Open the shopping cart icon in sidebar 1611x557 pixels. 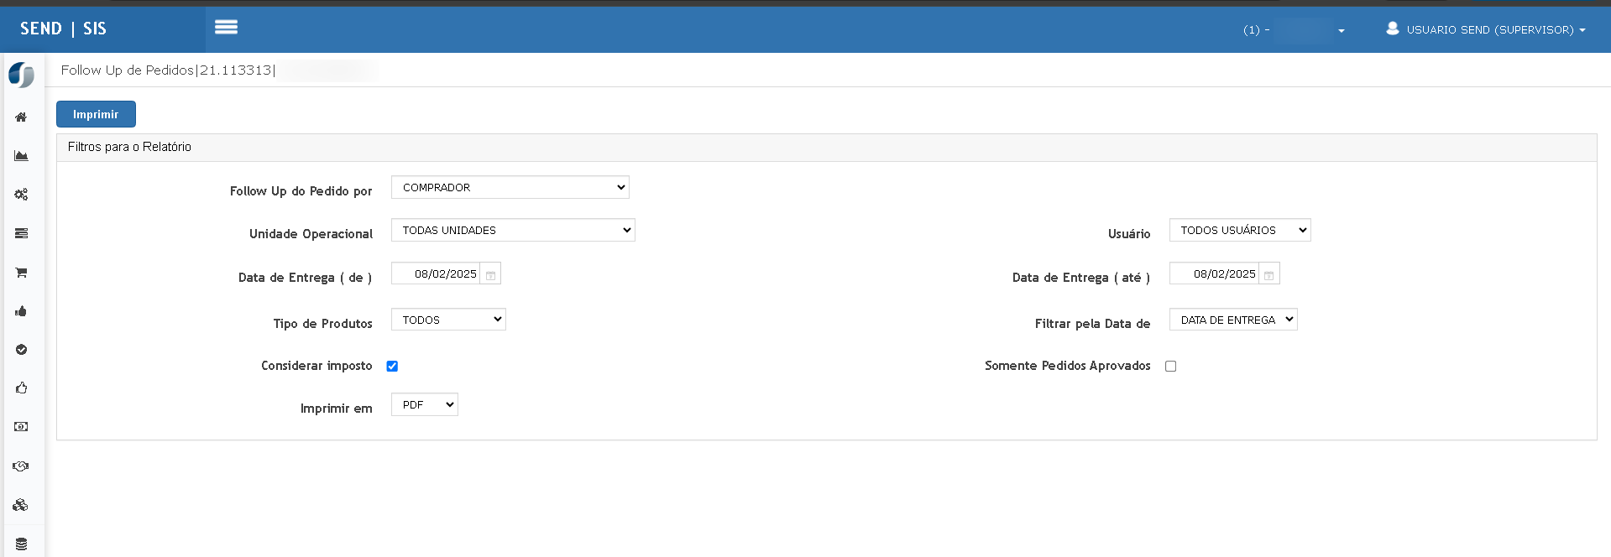click(x=21, y=273)
